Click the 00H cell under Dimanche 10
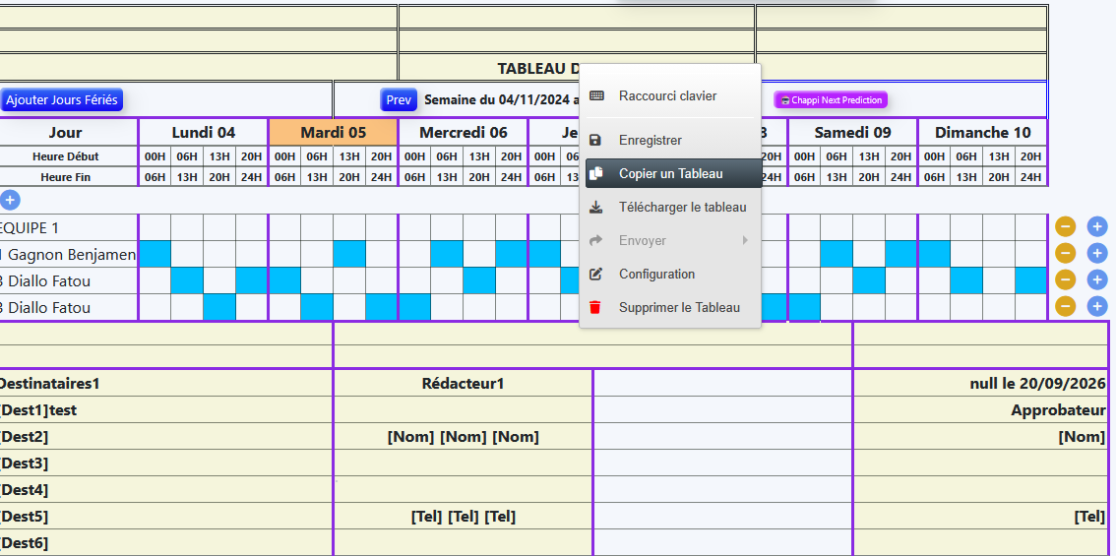This screenshot has width=1116, height=556. [934, 156]
